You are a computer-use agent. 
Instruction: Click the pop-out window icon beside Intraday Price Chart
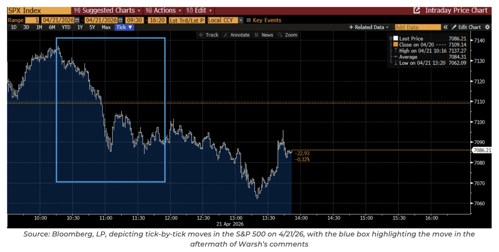417,10
